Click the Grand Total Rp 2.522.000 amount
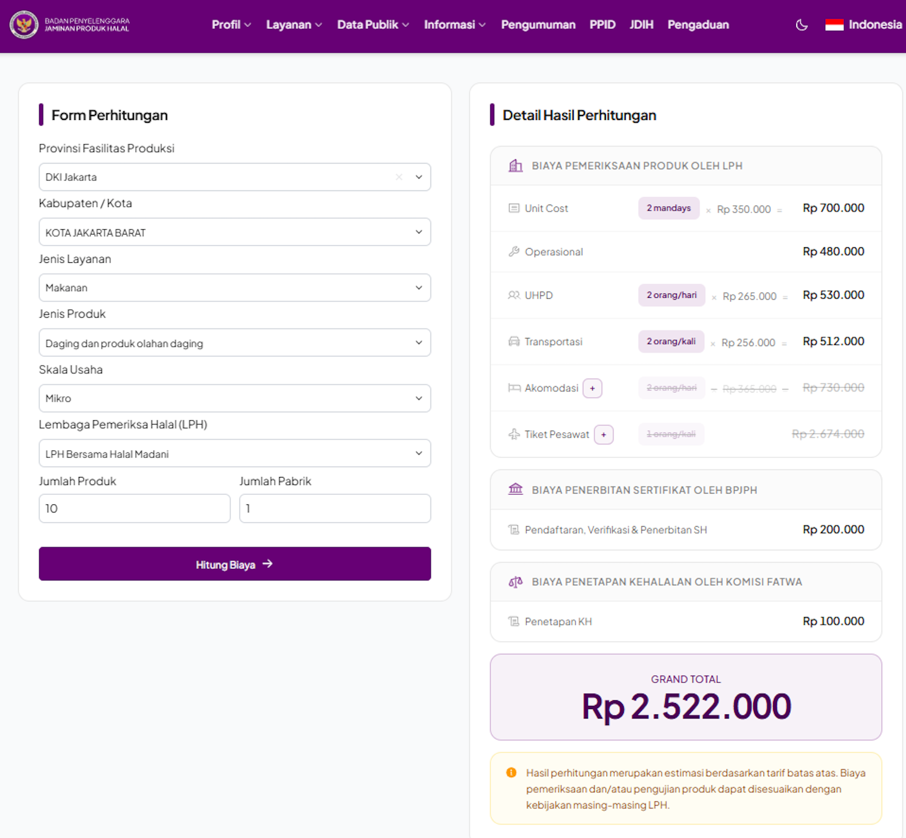Screen dimensions: 906x838 coord(686,706)
